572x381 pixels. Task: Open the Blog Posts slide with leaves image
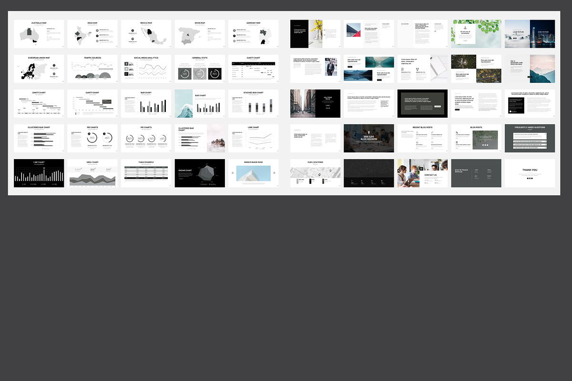[477, 138]
